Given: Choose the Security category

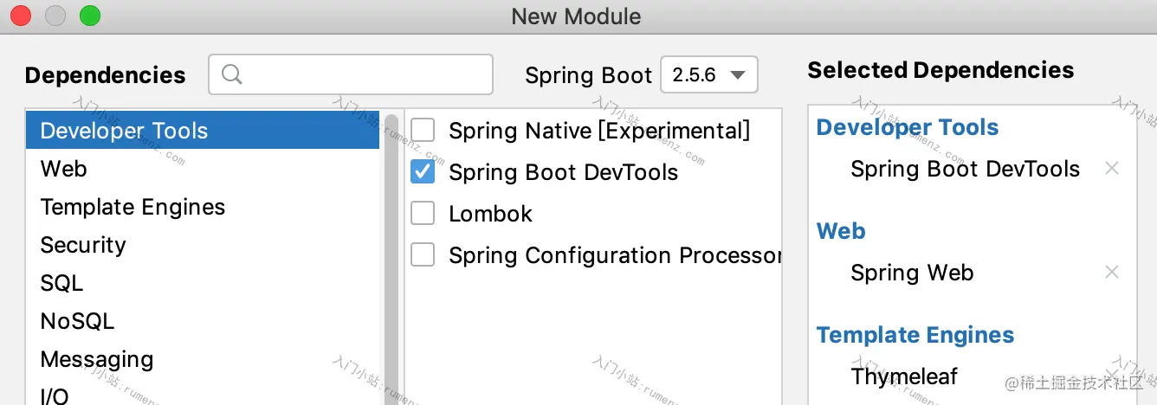Looking at the screenshot, I should tap(203, 245).
